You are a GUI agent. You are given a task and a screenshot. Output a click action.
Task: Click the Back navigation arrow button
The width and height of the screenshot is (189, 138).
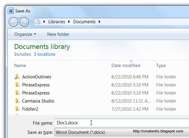tap(13, 22)
